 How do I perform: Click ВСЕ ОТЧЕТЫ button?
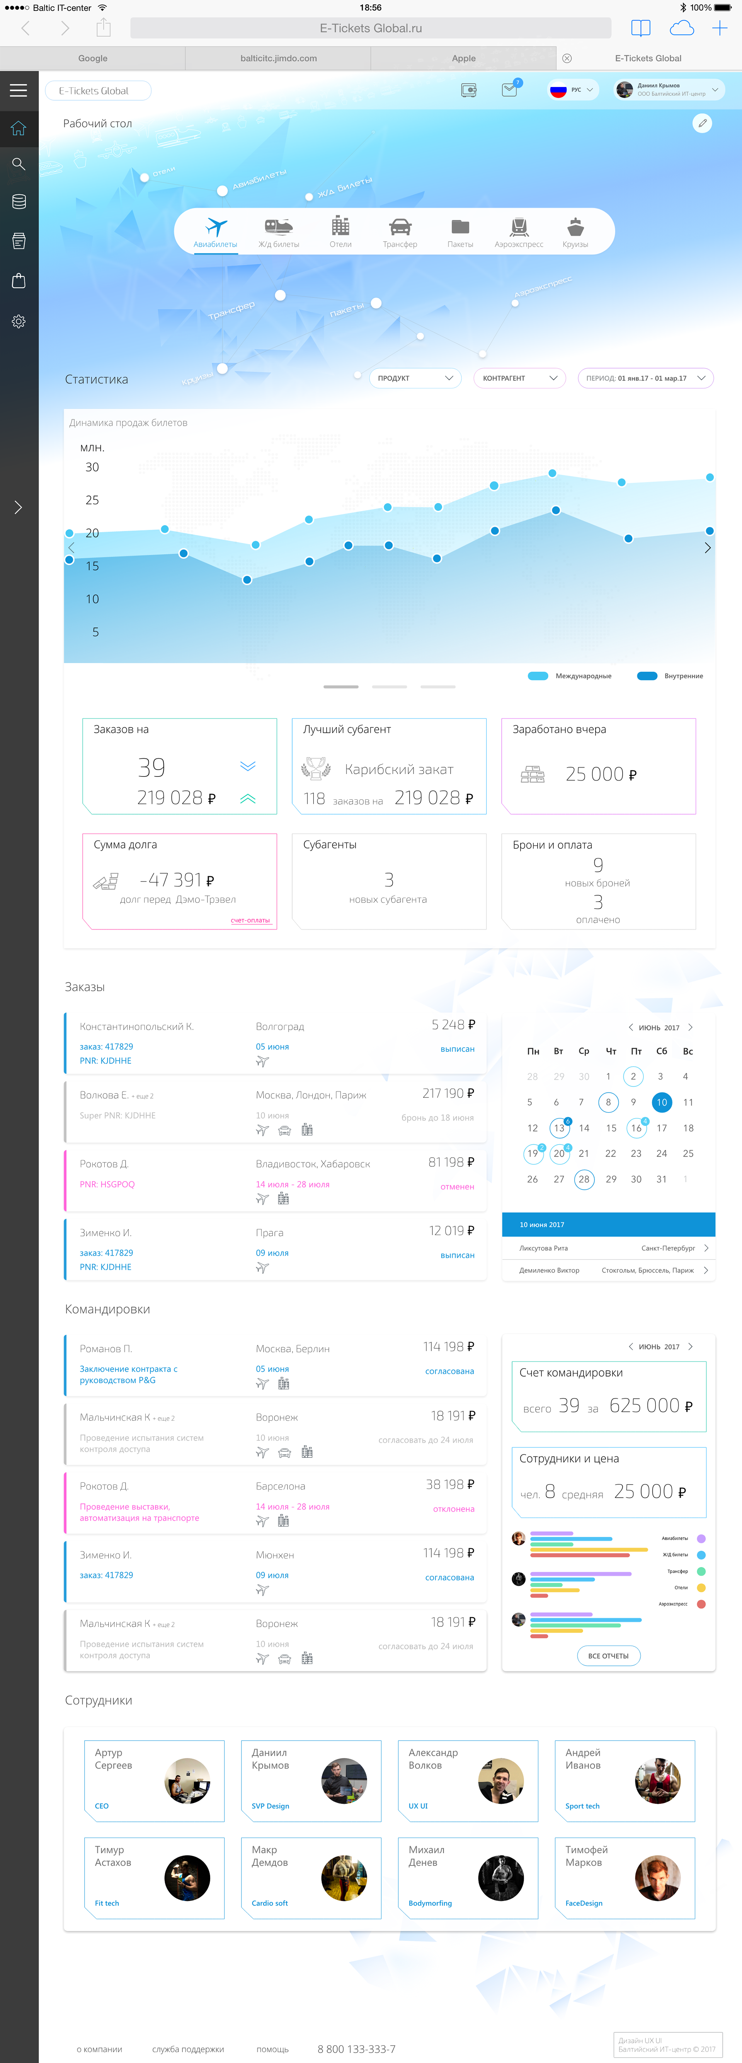point(608,1656)
